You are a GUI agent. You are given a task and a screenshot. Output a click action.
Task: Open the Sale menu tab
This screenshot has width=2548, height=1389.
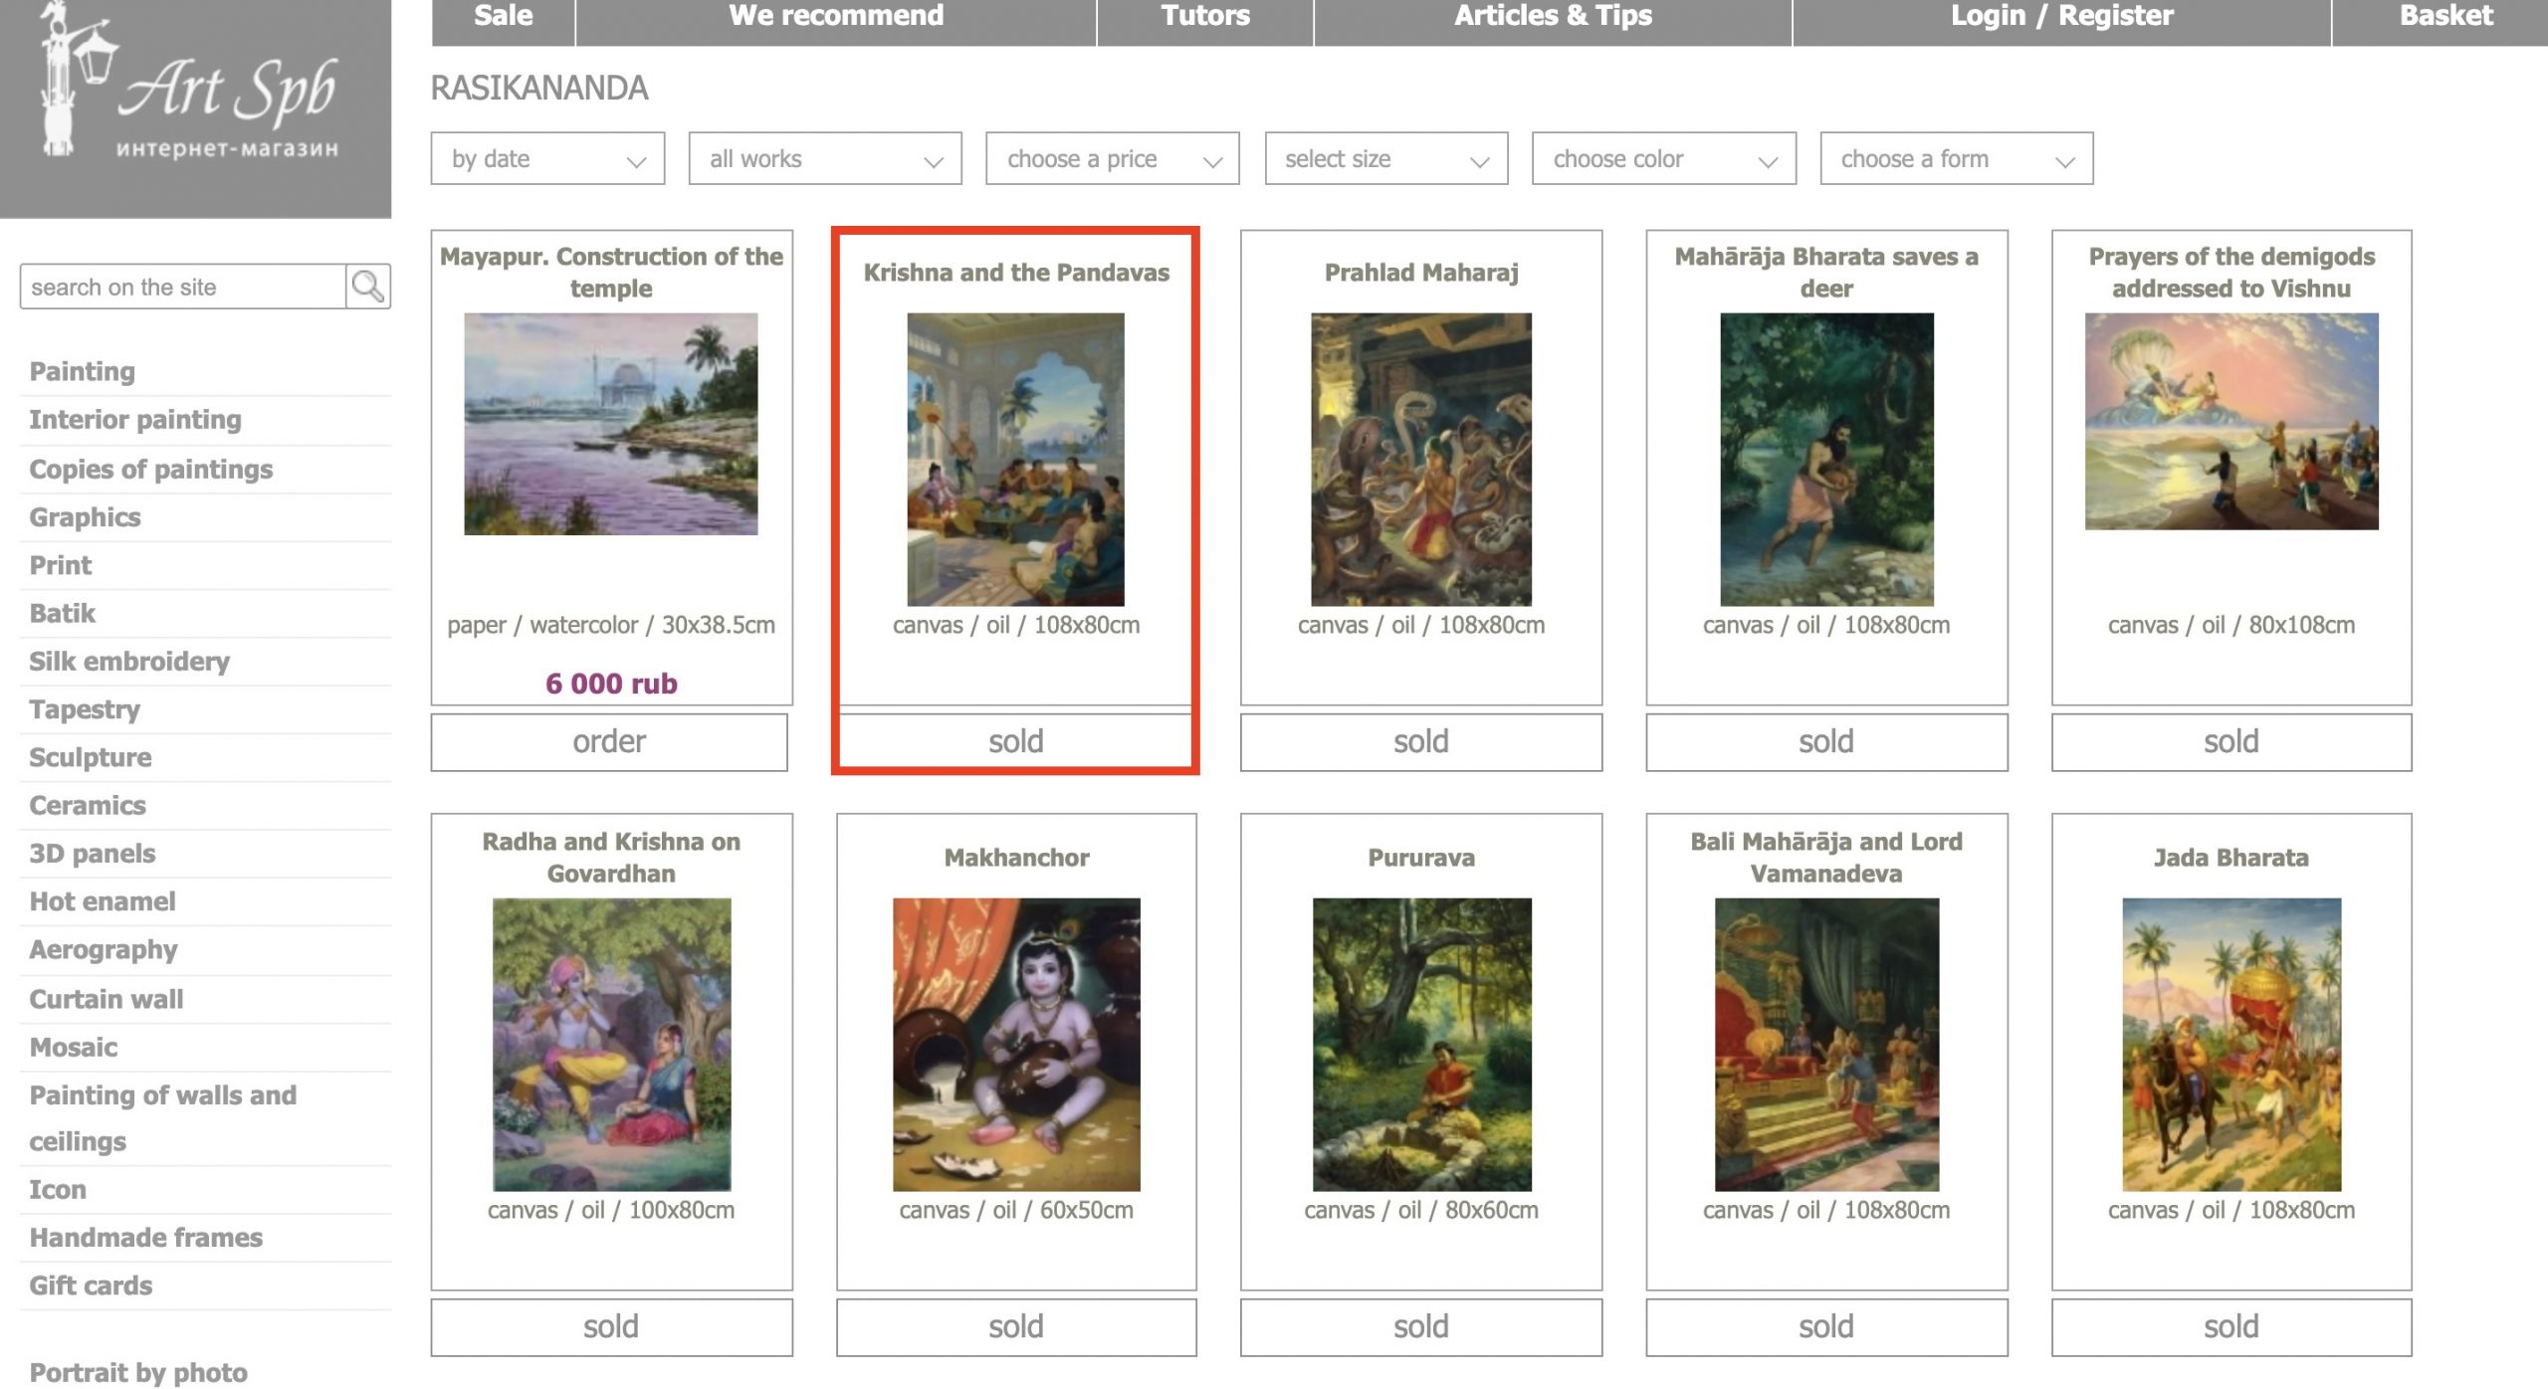click(504, 17)
